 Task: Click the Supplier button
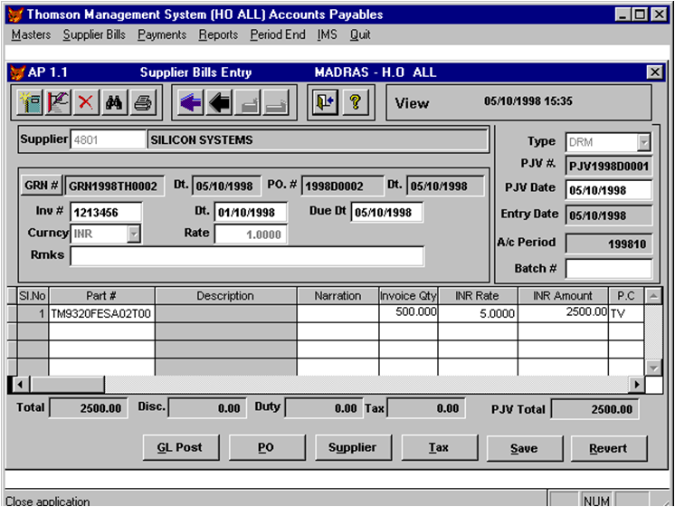coord(353,447)
